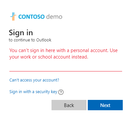
Task: Proceed using the blue Next button
Action: 105,105
